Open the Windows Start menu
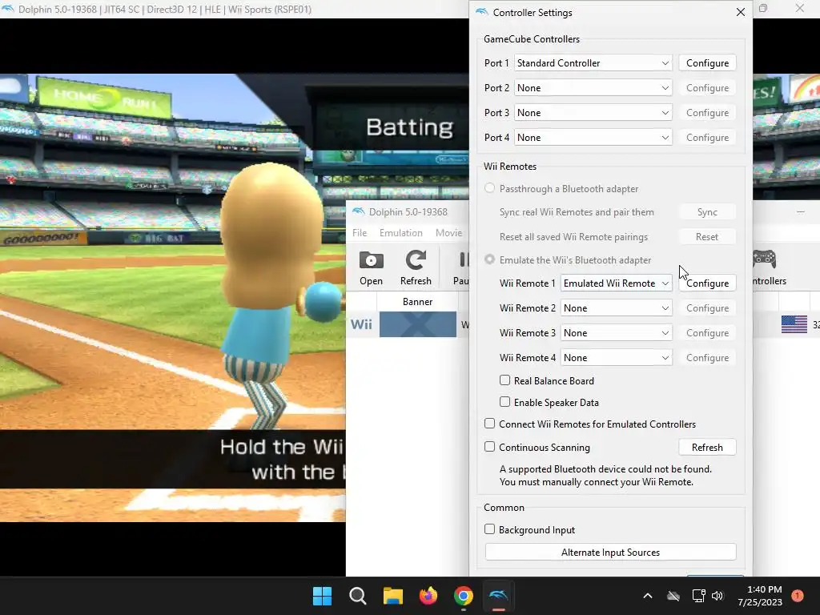Viewport: 820px width, 615px height. tap(322, 596)
